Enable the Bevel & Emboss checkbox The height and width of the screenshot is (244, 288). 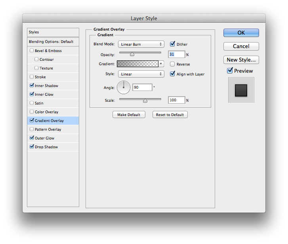pyautogui.click(x=32, y=50)
